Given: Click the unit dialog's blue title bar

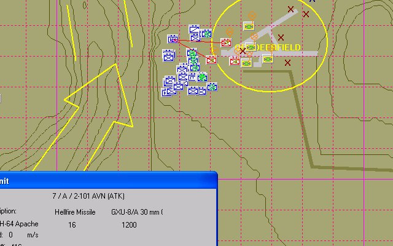Looking at the screenshot, I should pos(108,181).
